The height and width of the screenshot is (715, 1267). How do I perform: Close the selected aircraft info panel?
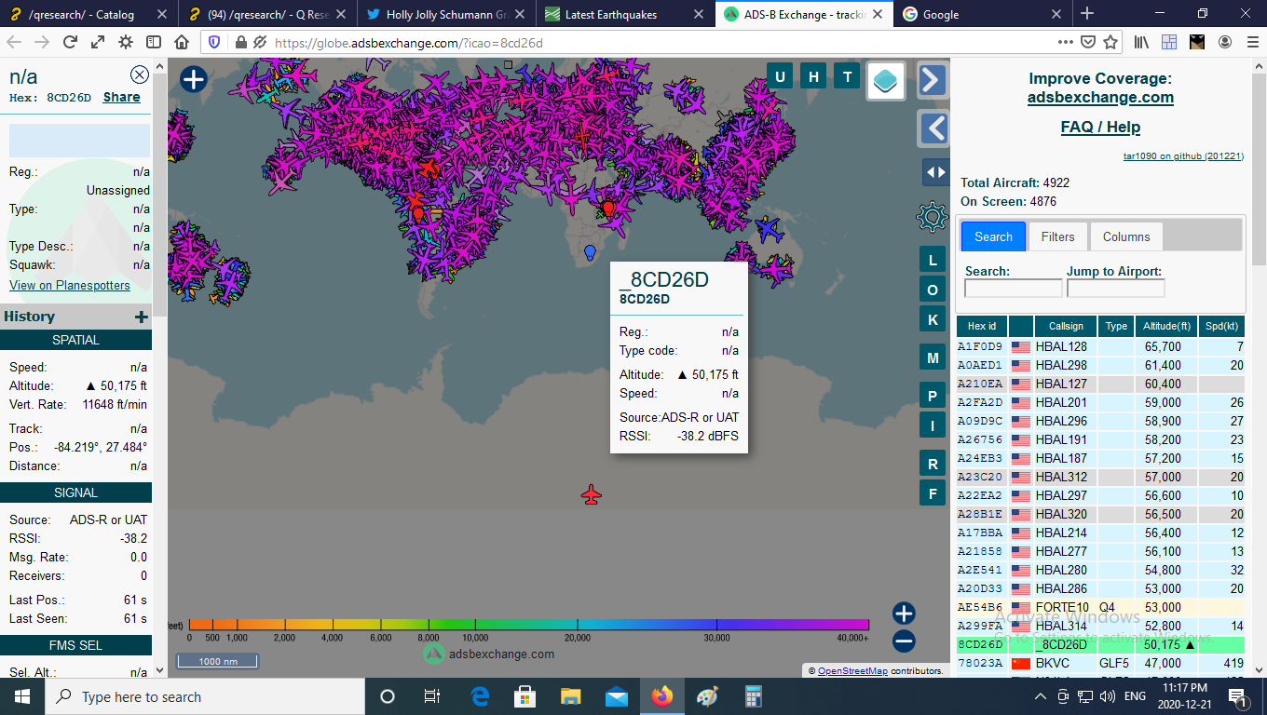click(139, 75)
